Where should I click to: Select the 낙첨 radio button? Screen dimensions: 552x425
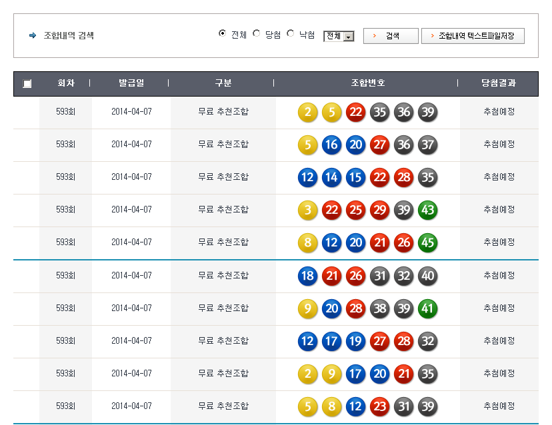pyautogui.click(x=291, y=34)
